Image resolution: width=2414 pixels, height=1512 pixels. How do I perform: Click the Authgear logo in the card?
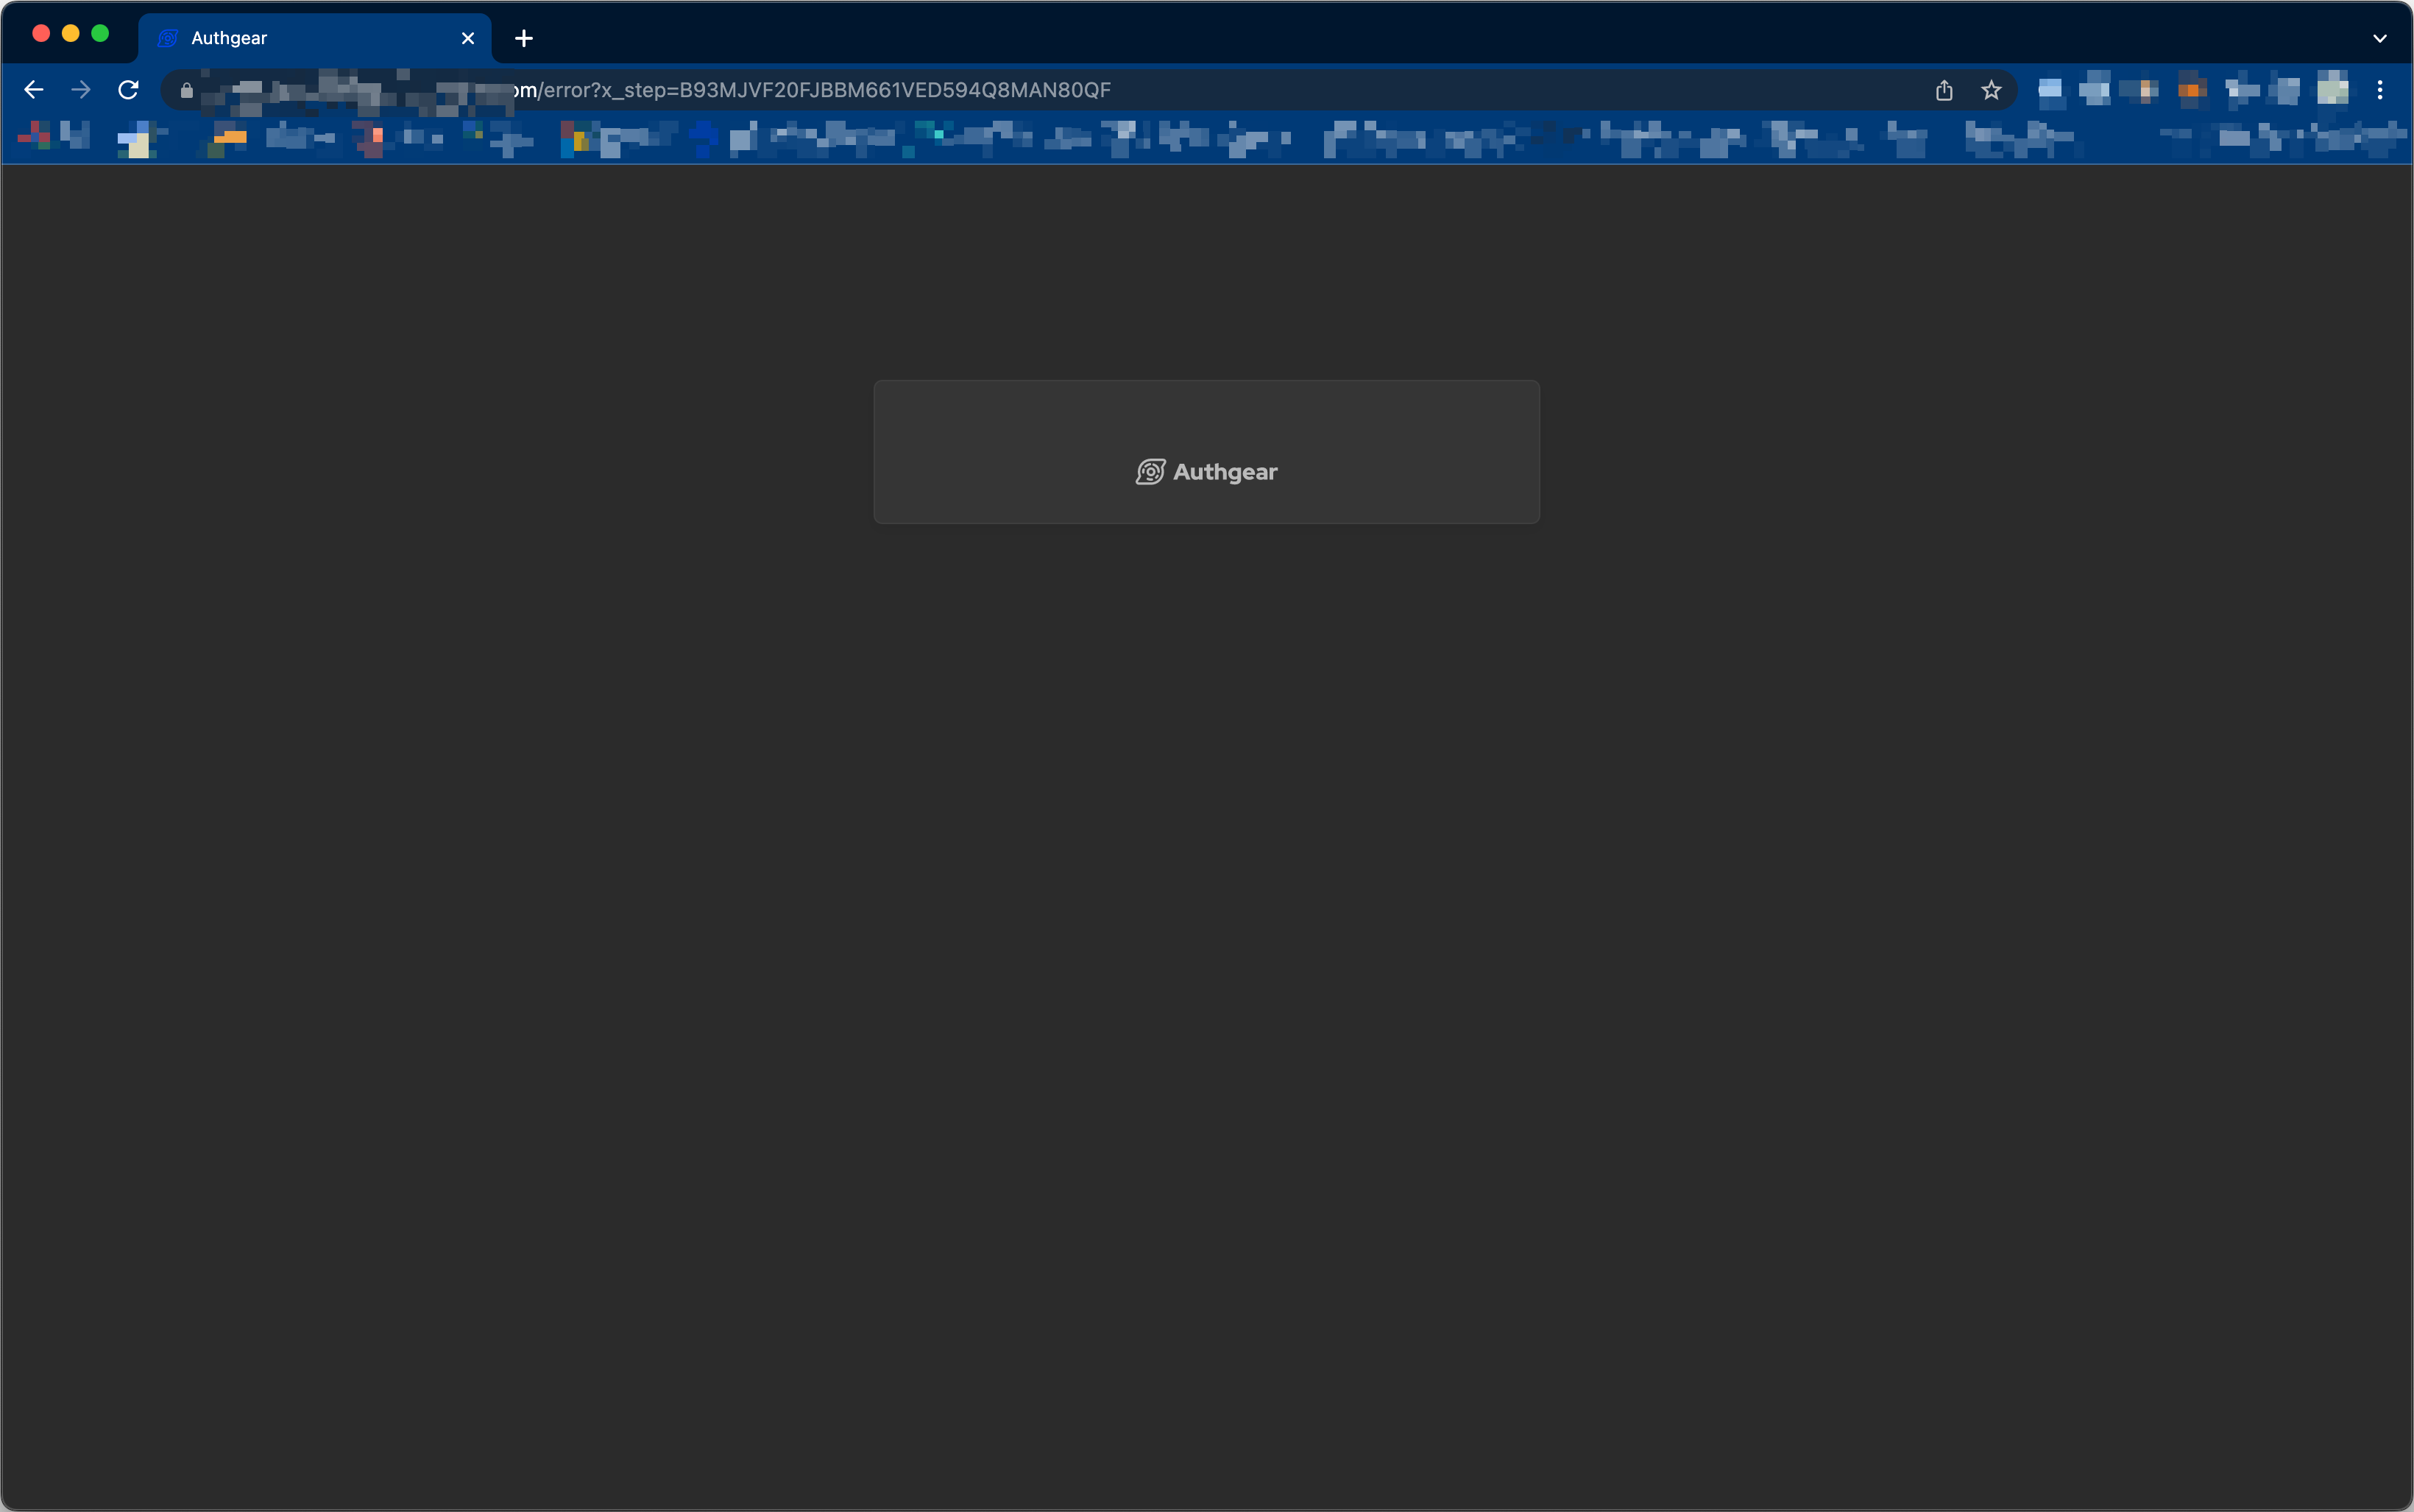(1206, 472)
